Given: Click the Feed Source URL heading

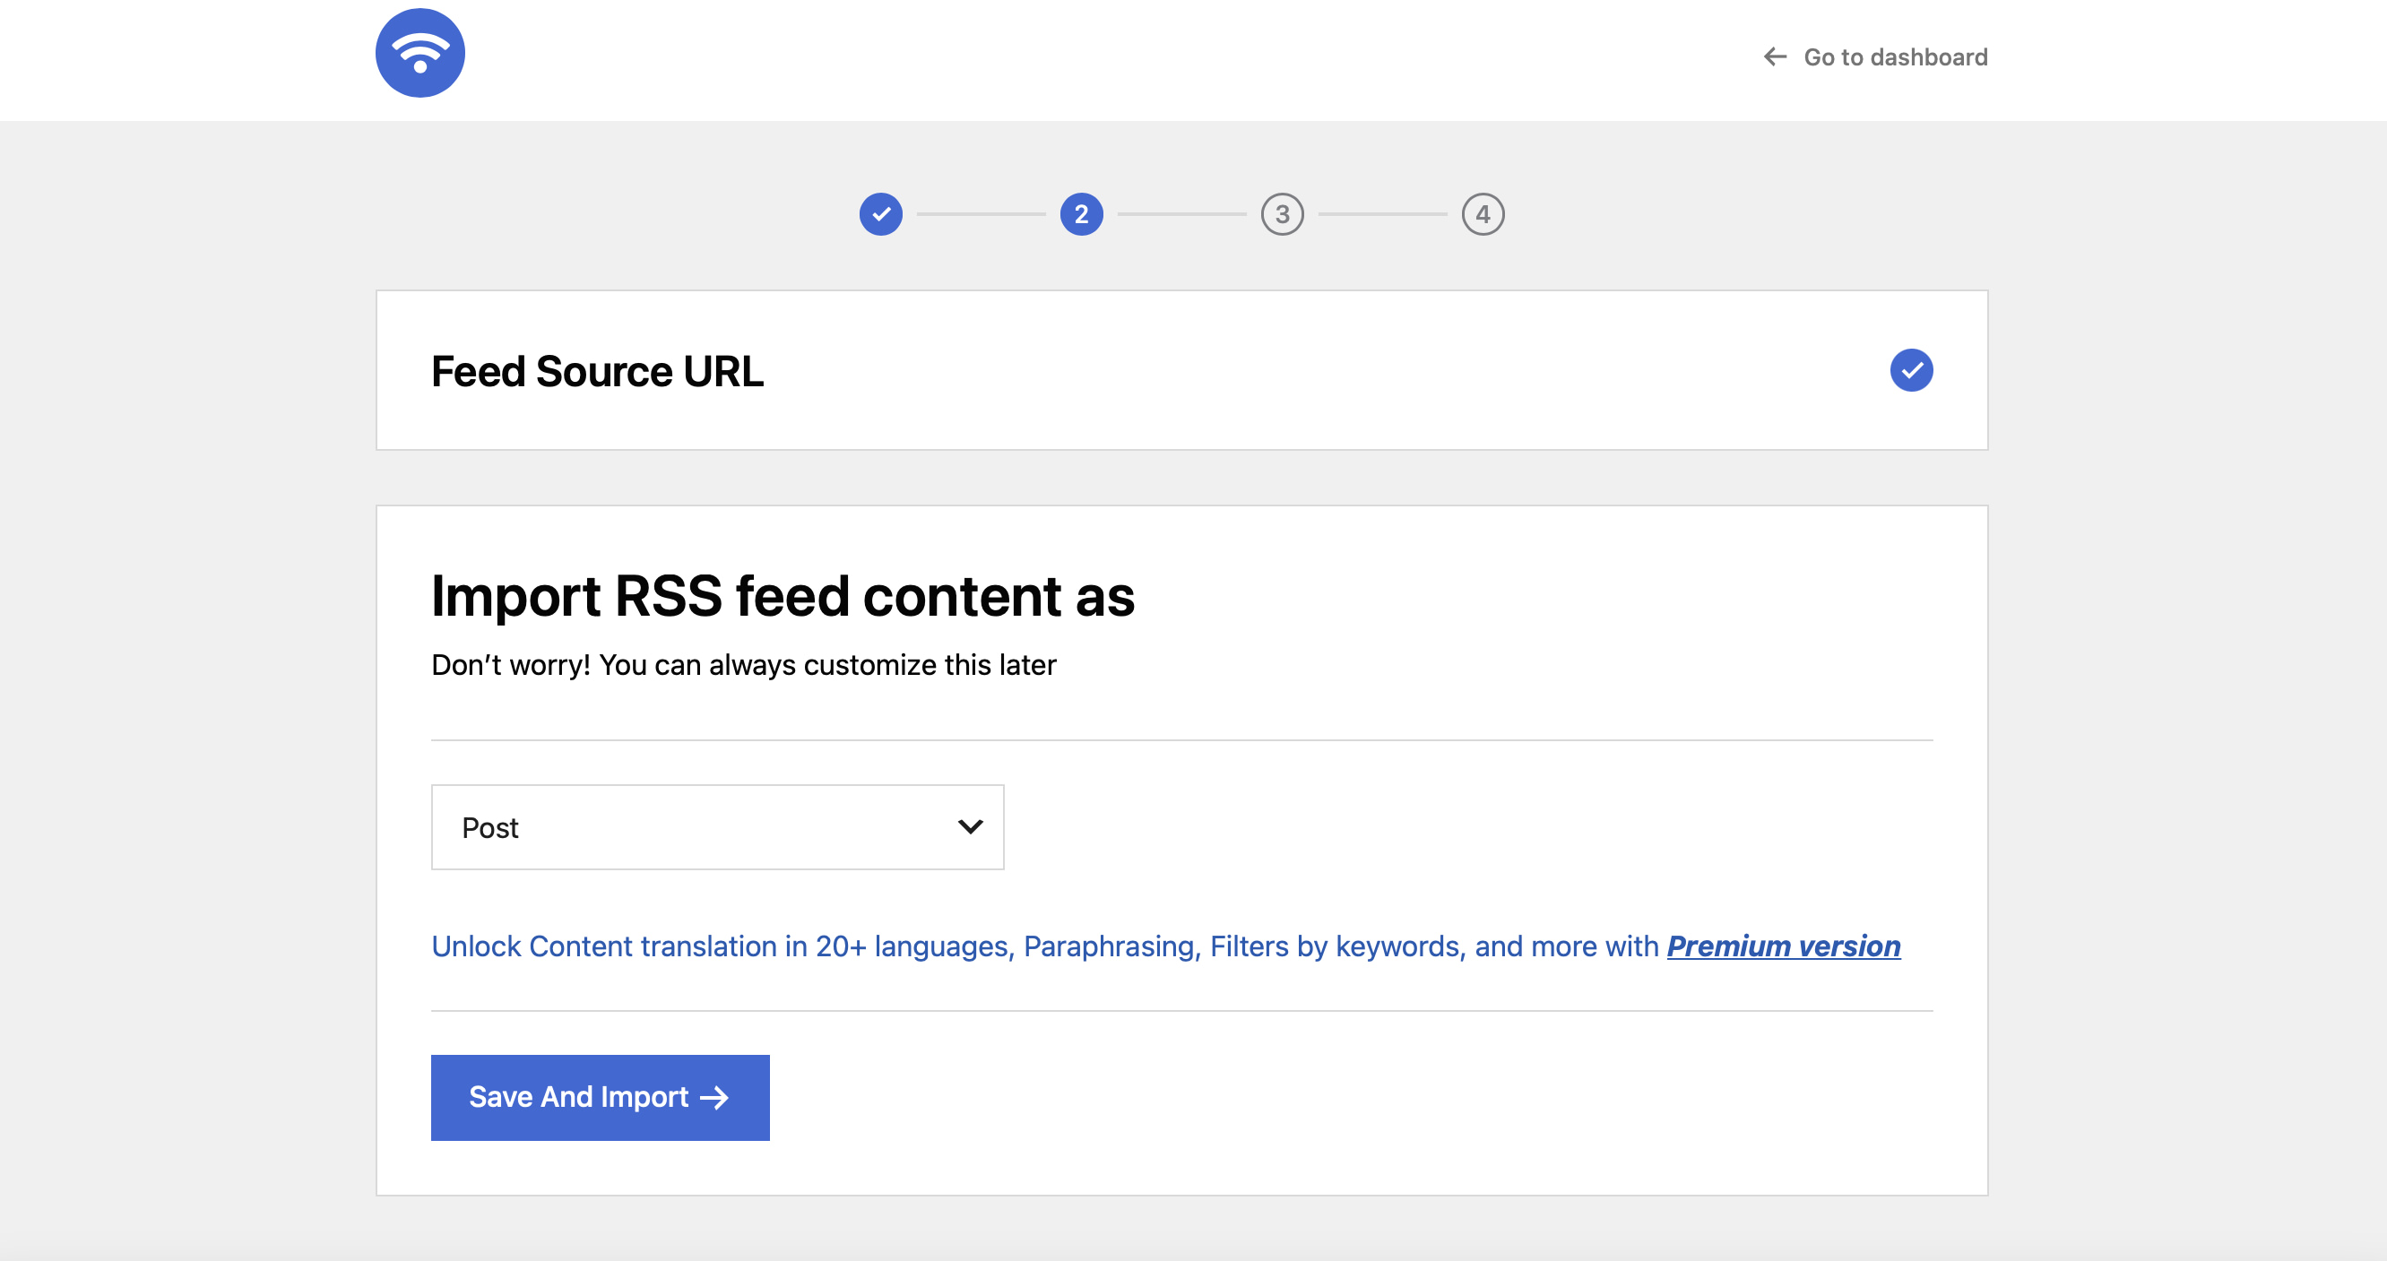Looking at the screenshot, I should tap(597, 371).
